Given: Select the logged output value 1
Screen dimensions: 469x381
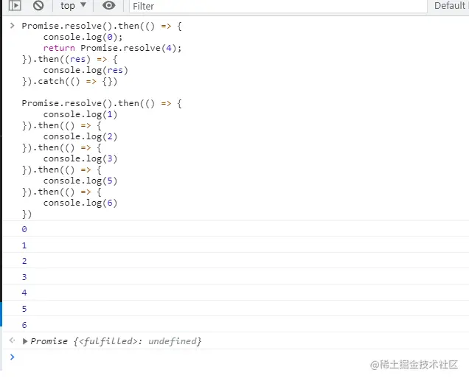Looking at the screenshot, I should pos(24,245).
